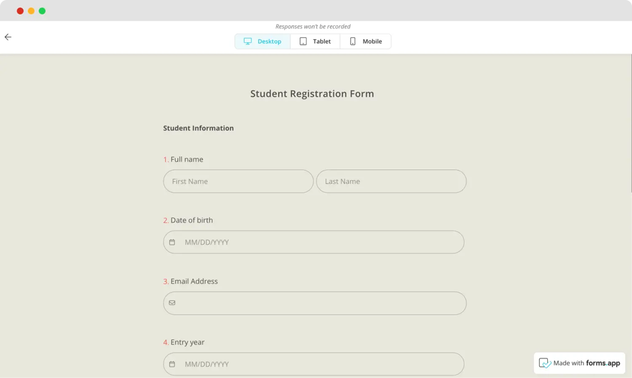Viewport: 632px width, 378px height.
Task: Click calendar icon in Date of birth
Action: pyautogui.click(x=172, y=242)
